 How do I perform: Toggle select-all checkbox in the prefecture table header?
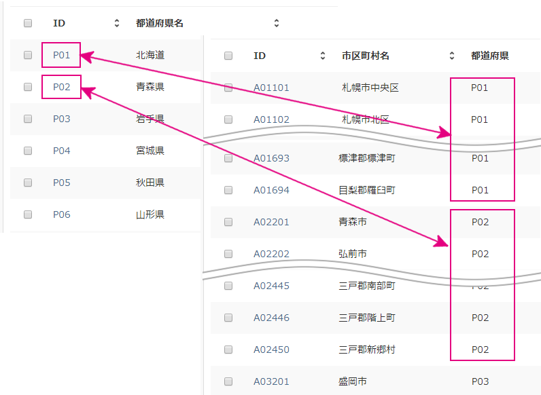[28, 23]
